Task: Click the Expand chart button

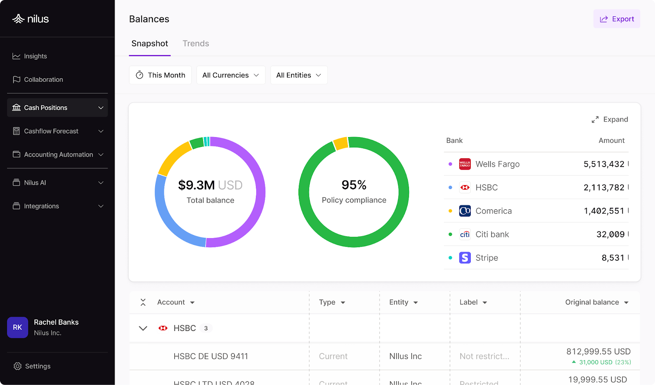Action: pos(610,119)
